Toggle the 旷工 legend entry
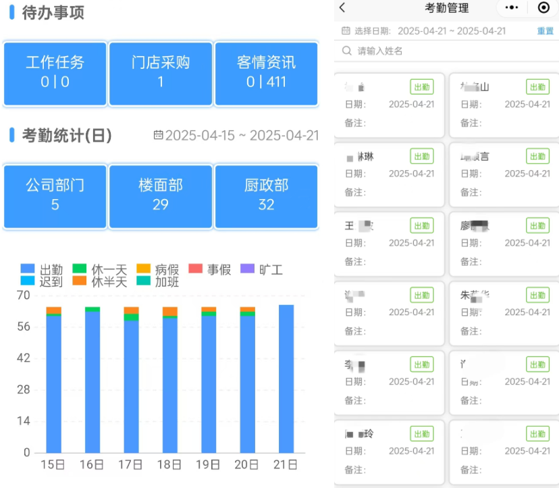The width and height of the screenshot is (559, 488). [262, 269]
